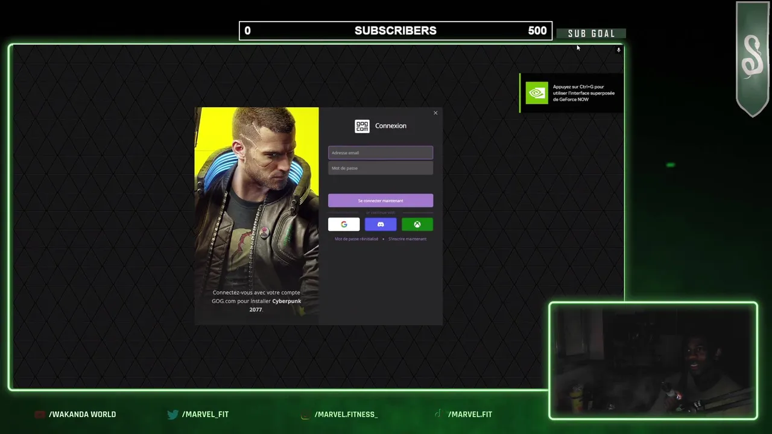
Task: Focus the Mot de passe input field
Action: pos(381,168)
